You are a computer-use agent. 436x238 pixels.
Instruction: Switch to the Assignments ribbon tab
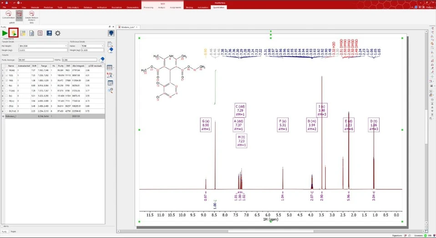(176, 7)
